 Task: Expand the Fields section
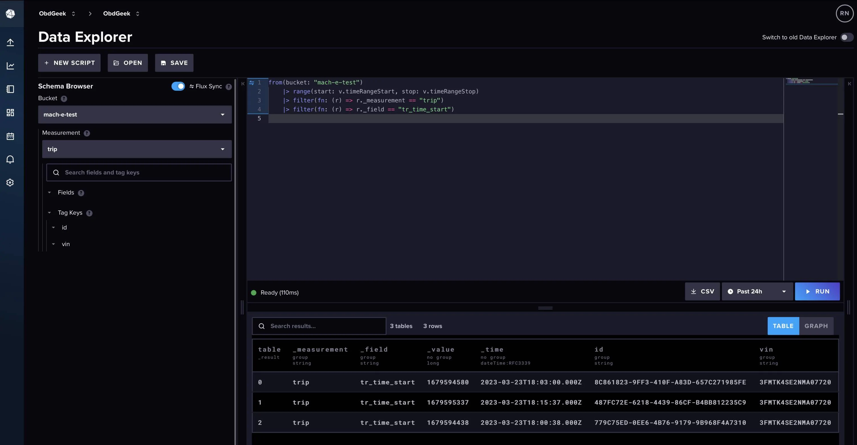(49, 193)
